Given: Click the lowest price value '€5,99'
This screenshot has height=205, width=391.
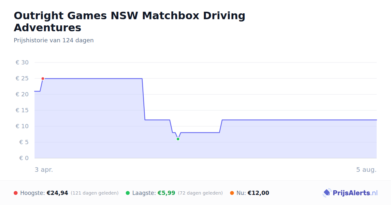Looking at the screenshot, I should [x=167, y=193].
